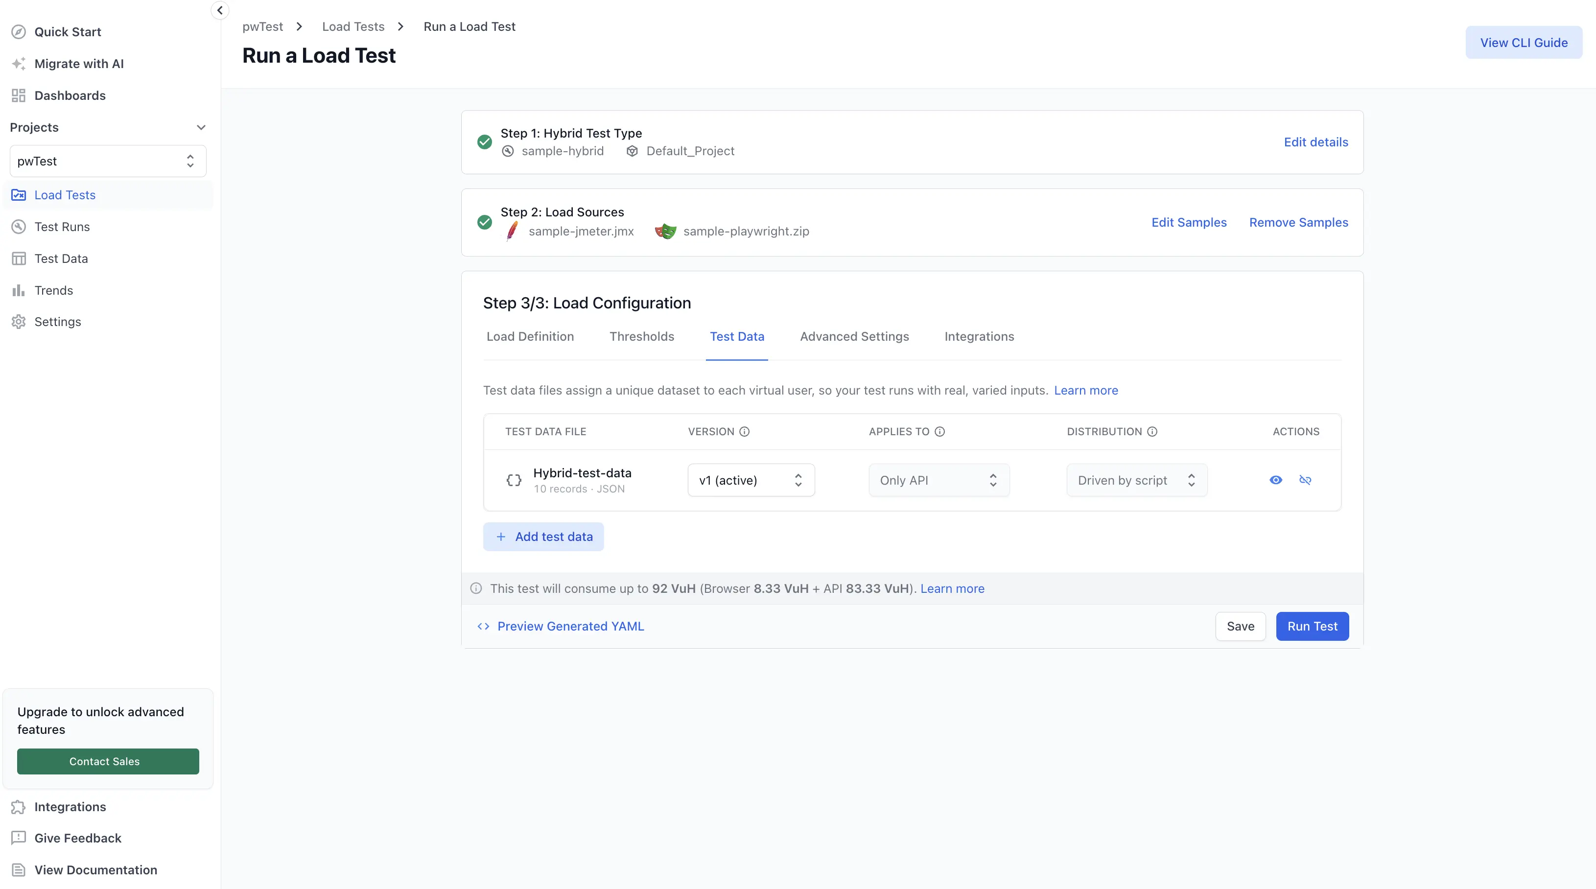Click the Integrations puzzle icon in the sidebar
Image resolution: width=1596 pixels, height=889 pixels.
point(19,807)
